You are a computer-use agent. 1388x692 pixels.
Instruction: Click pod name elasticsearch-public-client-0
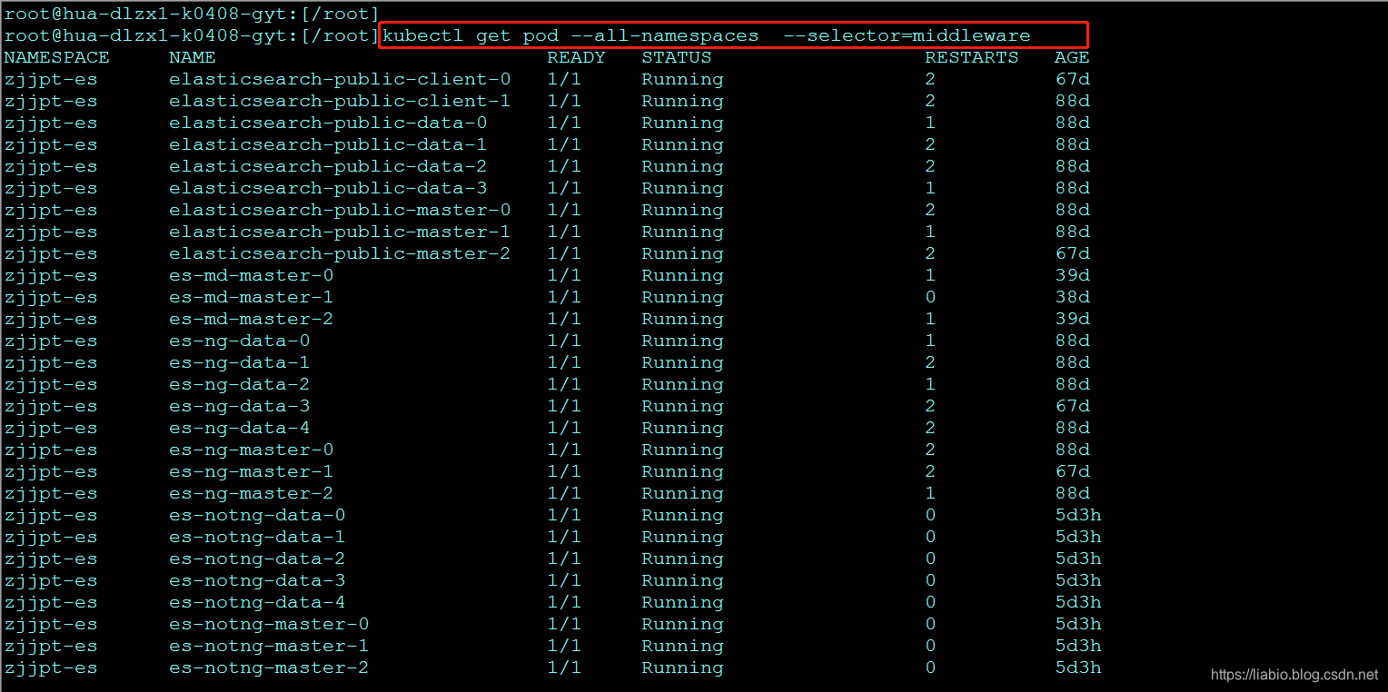(340, 79)
